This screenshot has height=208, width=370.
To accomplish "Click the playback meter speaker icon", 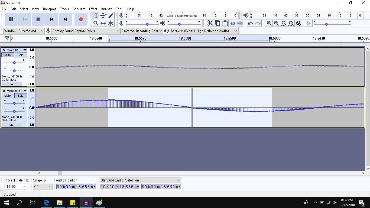I will [x=246, y=16].
